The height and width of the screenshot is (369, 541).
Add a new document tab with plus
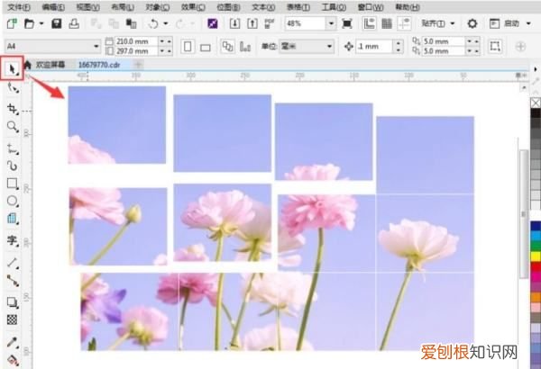(x=138, y=65)
